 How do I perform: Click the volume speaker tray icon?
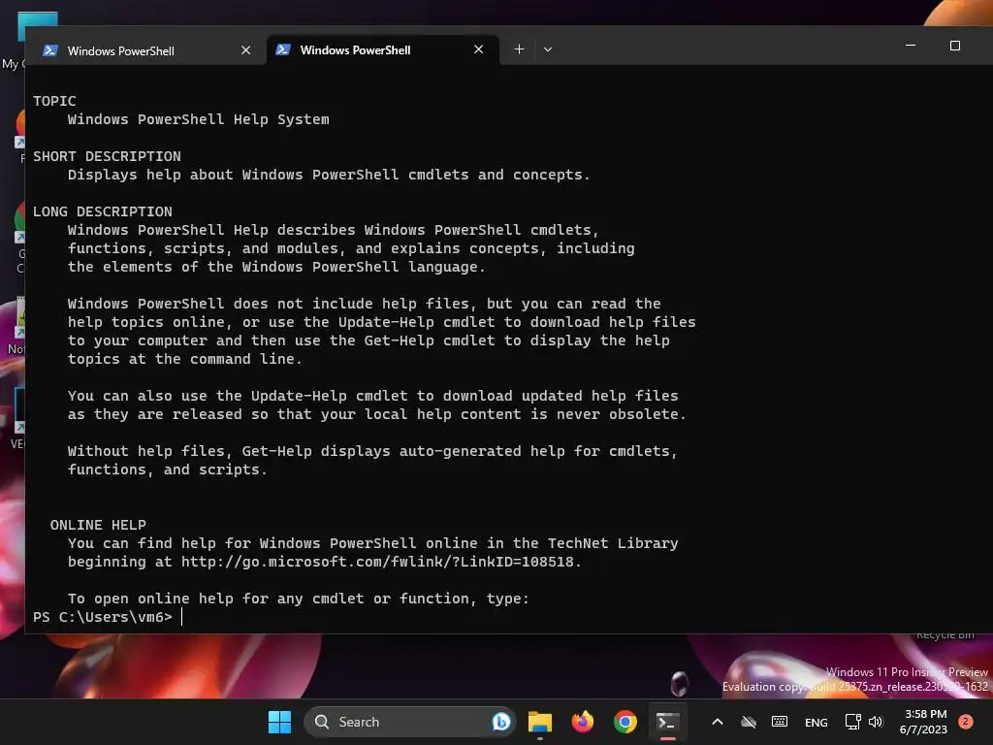[x=876, y=722]
